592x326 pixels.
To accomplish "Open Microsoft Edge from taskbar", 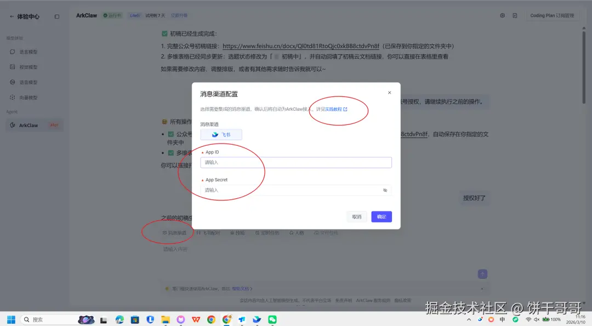I will pyautogui.click(x=119, y=319).
